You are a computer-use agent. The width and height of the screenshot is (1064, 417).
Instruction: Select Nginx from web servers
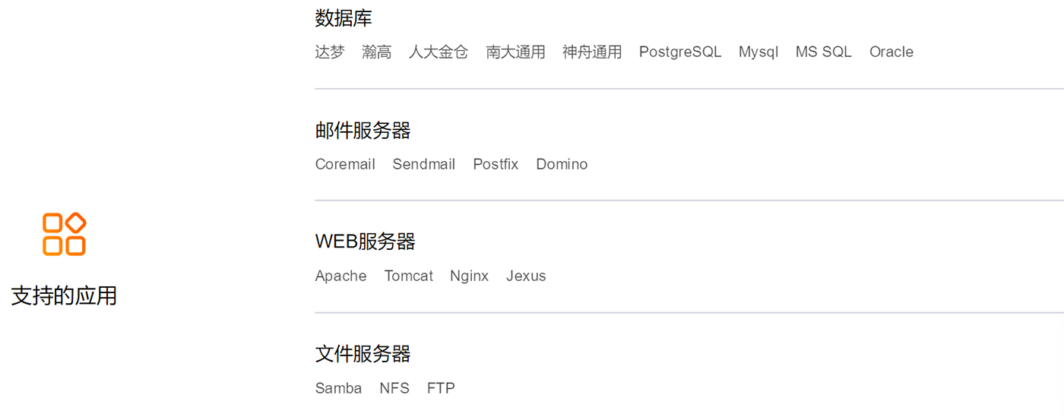[469, 276]
